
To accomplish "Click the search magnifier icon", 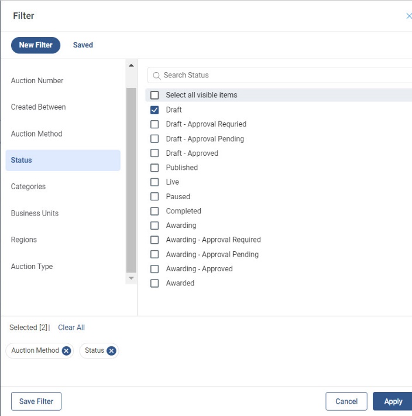I will point(157,76).
